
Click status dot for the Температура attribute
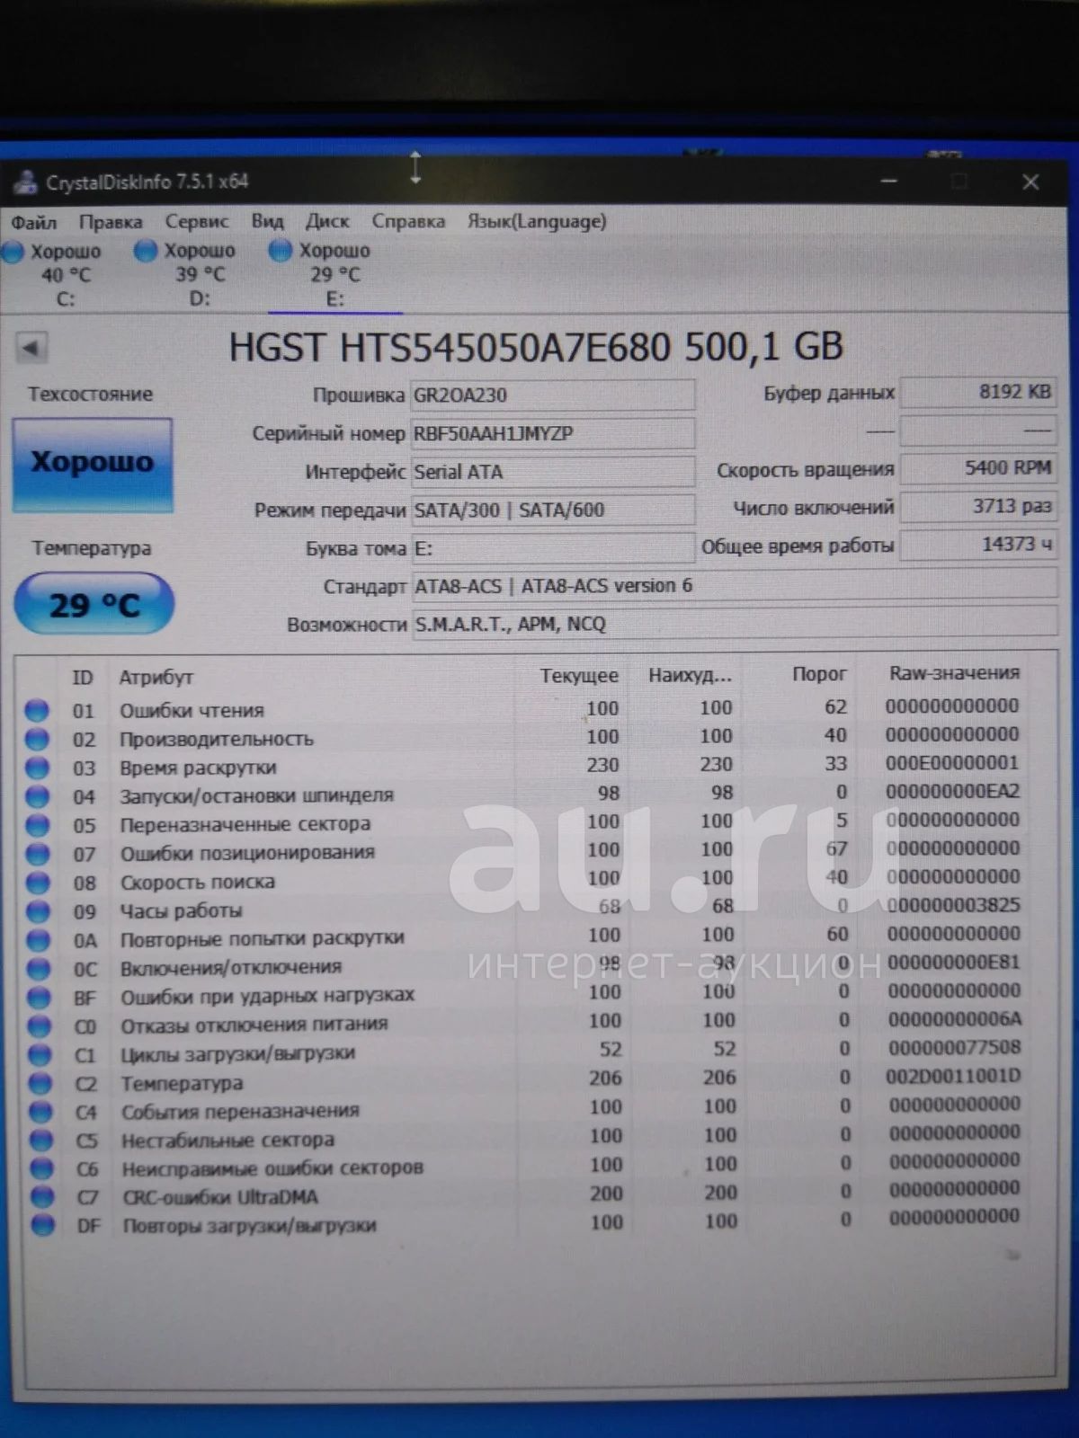[x=40, y=1084]
